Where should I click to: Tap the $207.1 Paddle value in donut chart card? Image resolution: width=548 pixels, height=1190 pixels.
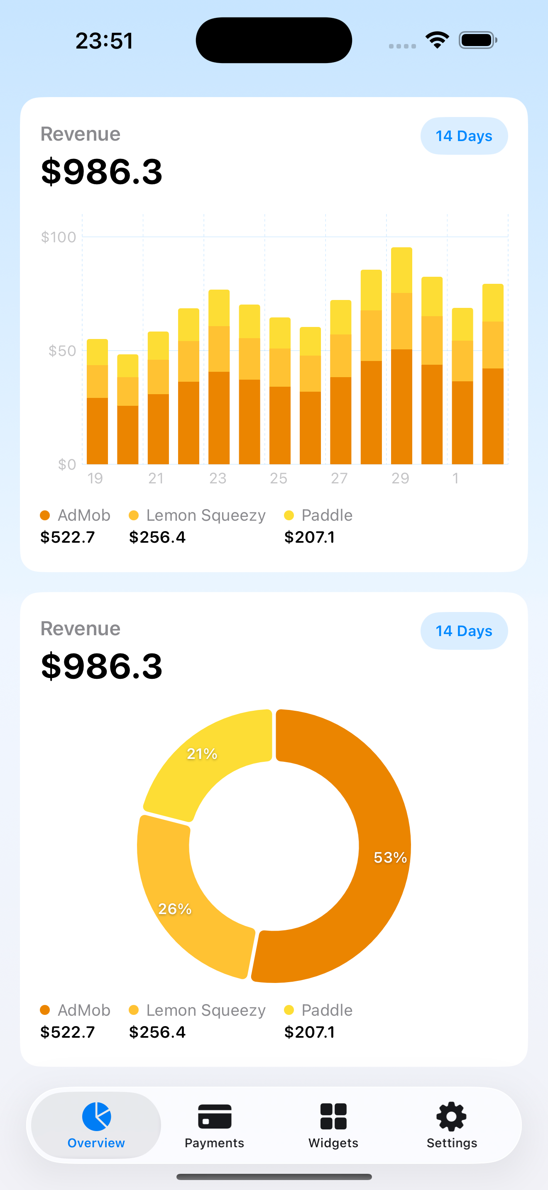(310, 1031)
